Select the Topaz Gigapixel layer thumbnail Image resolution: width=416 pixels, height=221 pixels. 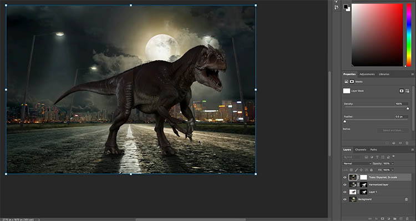tap(353, 177)
